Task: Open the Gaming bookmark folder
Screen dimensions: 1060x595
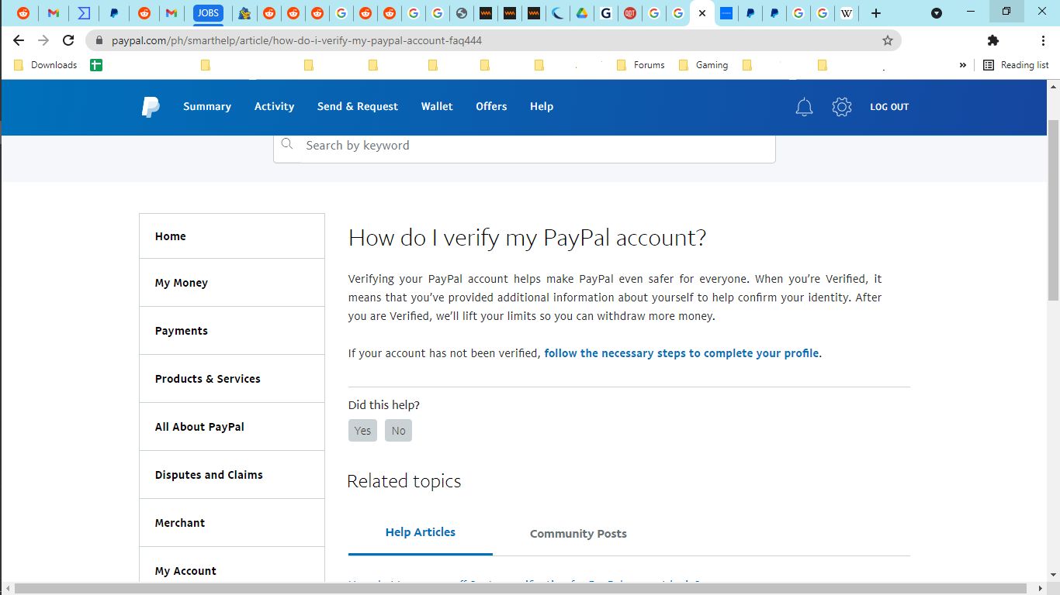Action: [704, 65]
